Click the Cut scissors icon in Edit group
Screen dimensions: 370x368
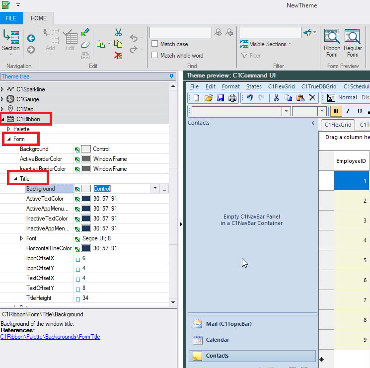click(118, 33)
